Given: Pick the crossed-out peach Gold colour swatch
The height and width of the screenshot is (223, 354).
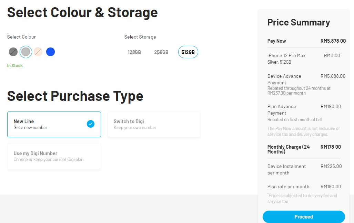Looking at the screenshot, I should (x=38, y=52).
